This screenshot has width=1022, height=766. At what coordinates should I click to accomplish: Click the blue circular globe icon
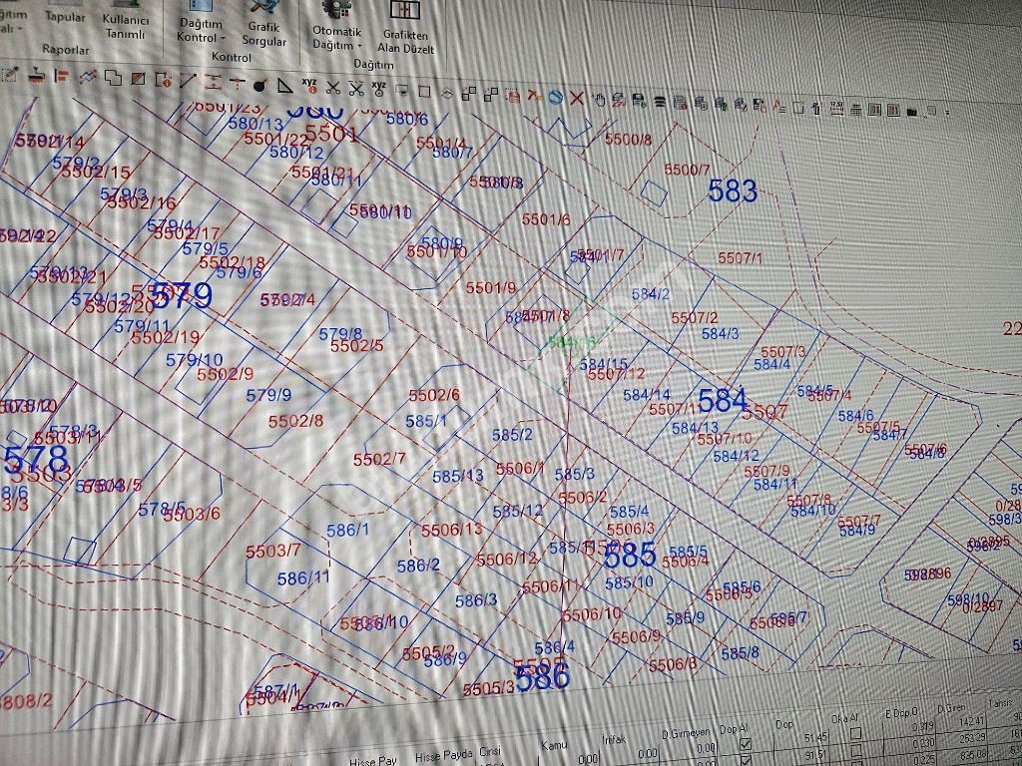(x=555, y=97)
